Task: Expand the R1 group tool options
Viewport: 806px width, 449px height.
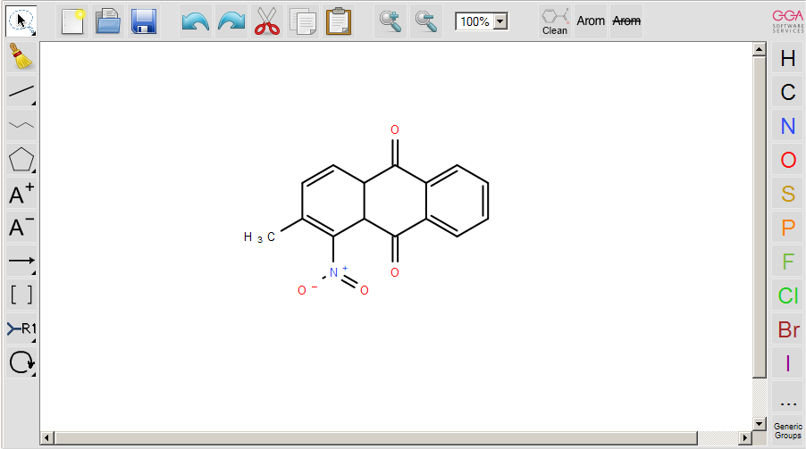Action: tap(33, 340)
